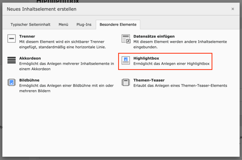Click the Bildbühne image icon
The height and width of the screenshot is (160, 242).
click(x=11, y=82)
